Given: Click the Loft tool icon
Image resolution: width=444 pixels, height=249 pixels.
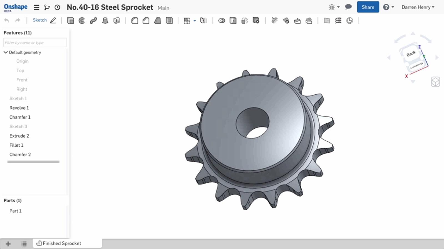Looking at the screenshot, I should coord(105,20).
